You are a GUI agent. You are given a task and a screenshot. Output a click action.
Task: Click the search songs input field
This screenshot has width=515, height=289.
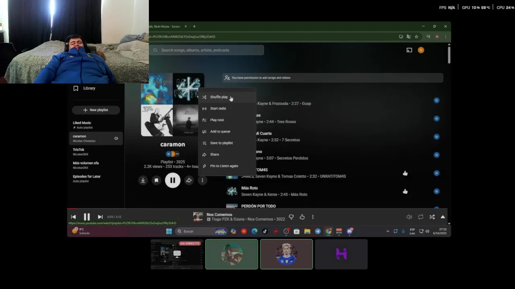[x=207, y=50]
